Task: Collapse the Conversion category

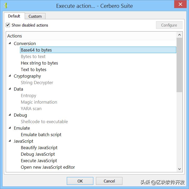Action: 10,43
